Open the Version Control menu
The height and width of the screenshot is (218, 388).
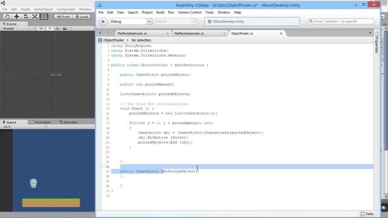(x=190, y=12)
